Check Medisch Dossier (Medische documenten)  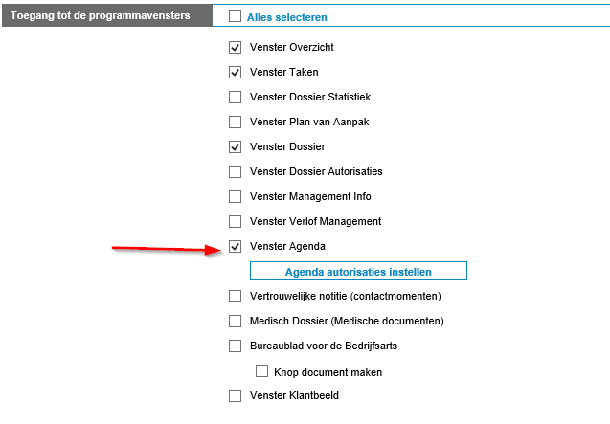(235, 321)
